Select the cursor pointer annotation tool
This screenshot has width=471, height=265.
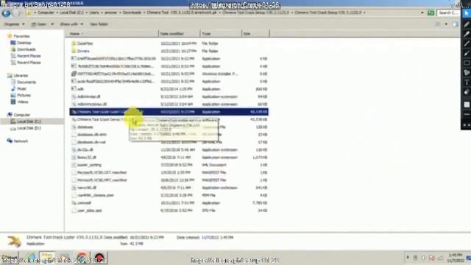pyautogui.click(x=467, y=13)
